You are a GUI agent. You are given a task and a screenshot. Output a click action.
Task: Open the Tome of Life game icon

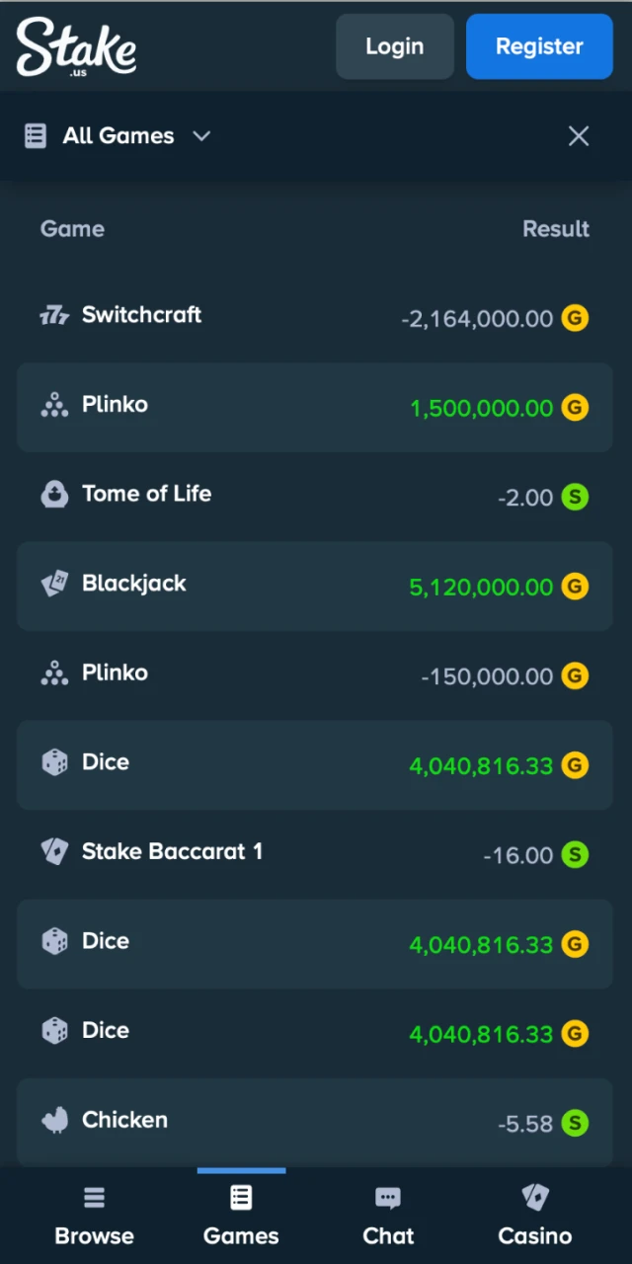click(x=54, y=494)
